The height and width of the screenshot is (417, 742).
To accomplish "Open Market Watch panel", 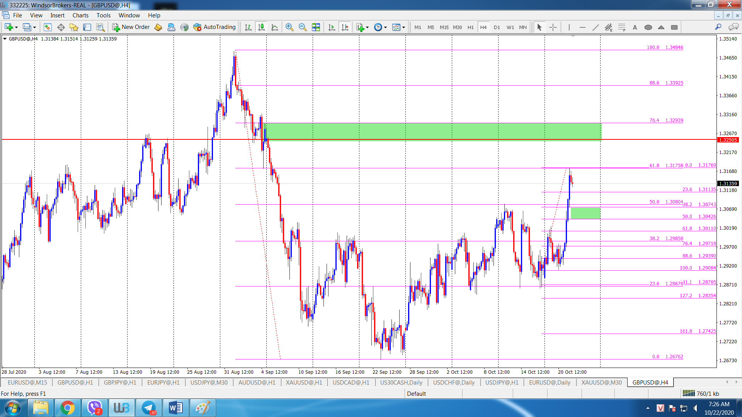I will [x=48, y=27].
